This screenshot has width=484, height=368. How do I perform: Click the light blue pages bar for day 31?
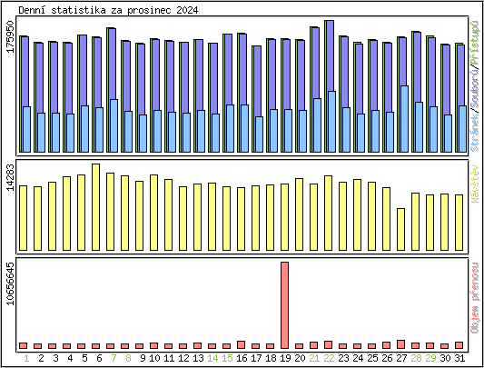click(x=463, y=129)
